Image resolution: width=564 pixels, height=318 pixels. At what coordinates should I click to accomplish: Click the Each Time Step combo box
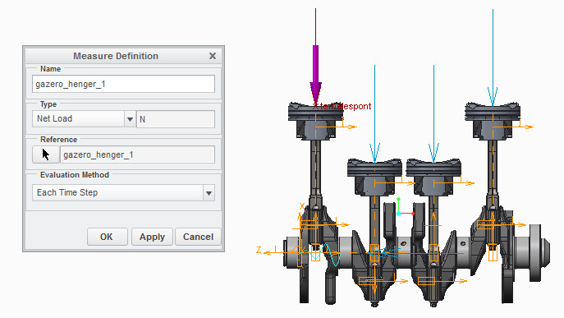(123, 192)
